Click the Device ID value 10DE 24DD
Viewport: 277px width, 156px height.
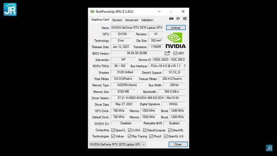pos(169,60)
